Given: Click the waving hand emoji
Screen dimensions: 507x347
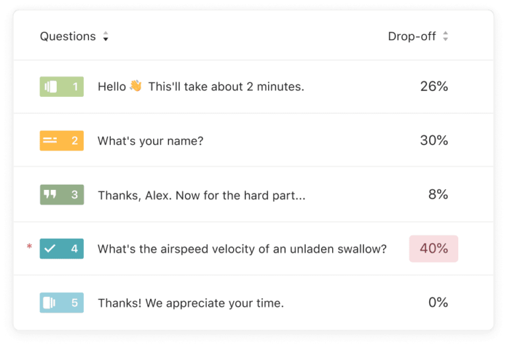Looking at the screenshot, I should [x=135, y=86].
